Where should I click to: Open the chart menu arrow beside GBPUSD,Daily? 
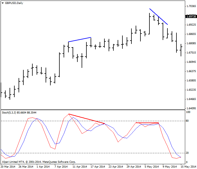[3, 3]
